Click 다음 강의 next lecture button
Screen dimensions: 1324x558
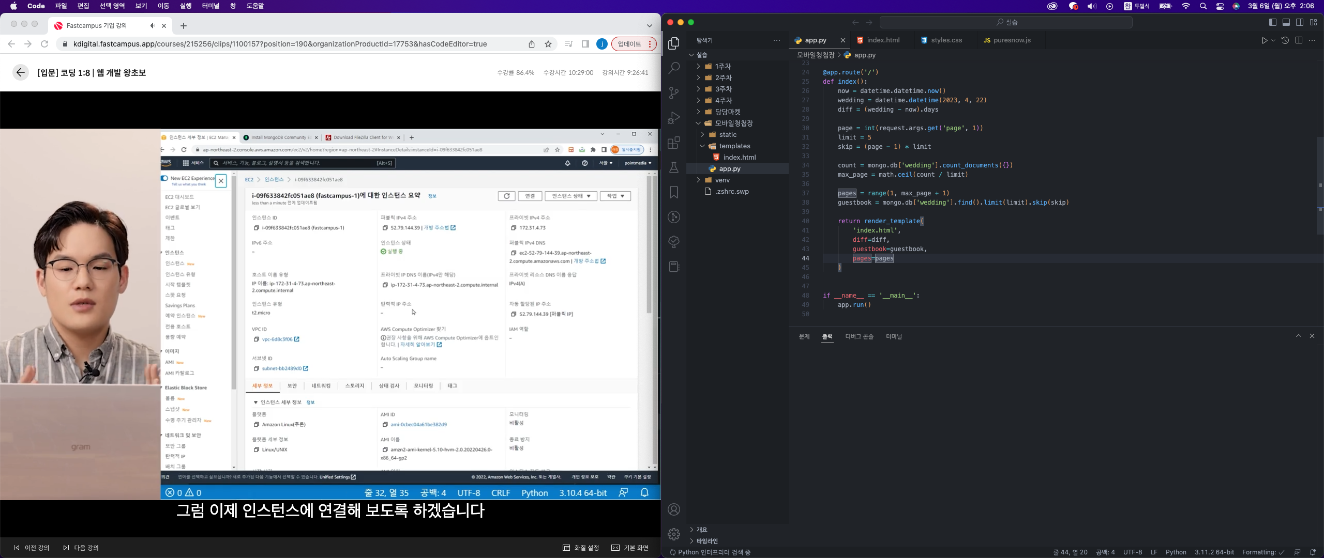click(x=81, y=548)
